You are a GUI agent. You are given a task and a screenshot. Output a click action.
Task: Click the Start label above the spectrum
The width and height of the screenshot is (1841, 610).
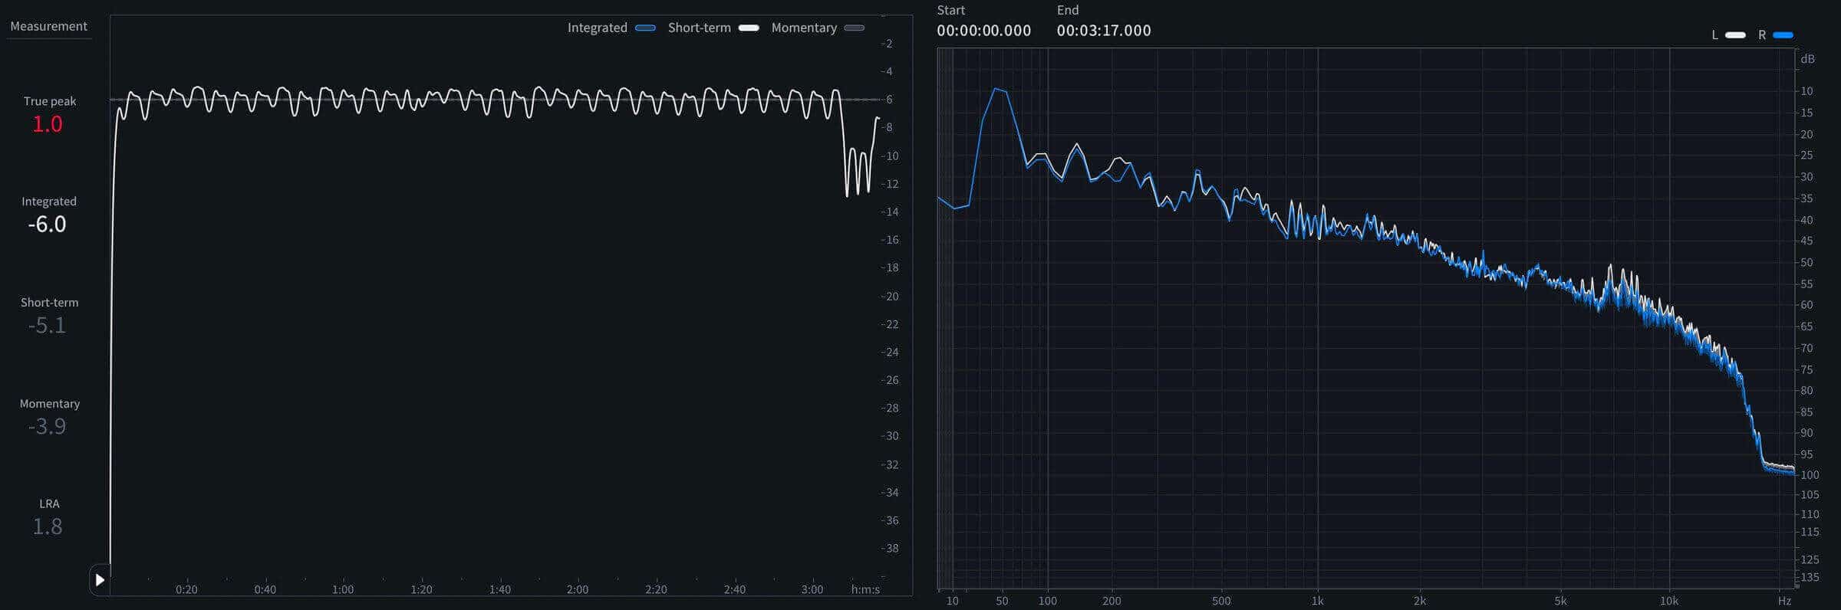(x=951, y=10)
